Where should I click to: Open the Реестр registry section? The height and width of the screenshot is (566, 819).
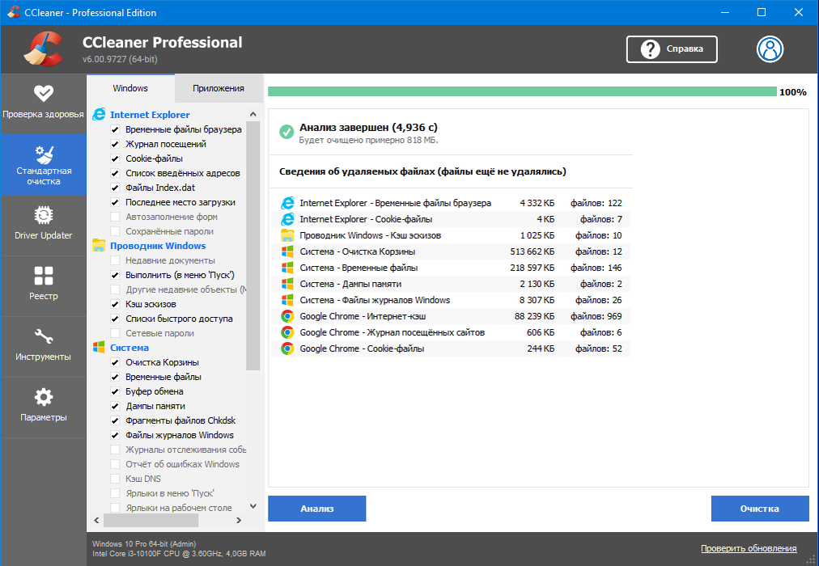[x=44, y=286]
